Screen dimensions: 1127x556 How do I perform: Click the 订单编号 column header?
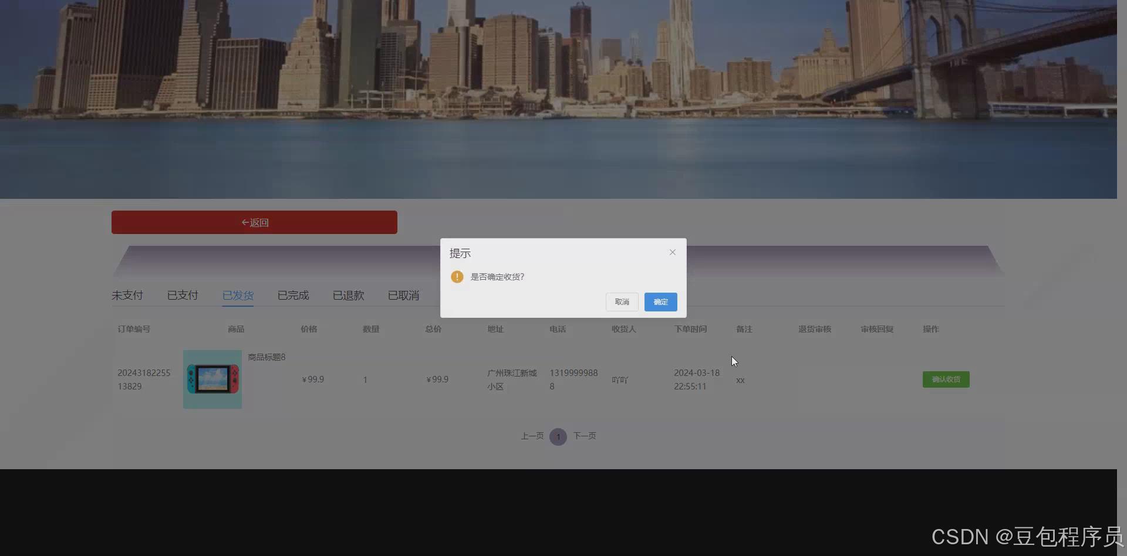pyautogui.click(x=134, y=329)
